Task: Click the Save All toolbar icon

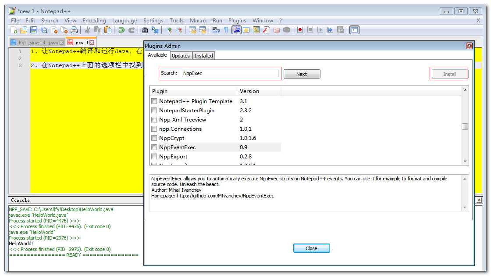Action: pyautogui.click(x=44, y=30)
